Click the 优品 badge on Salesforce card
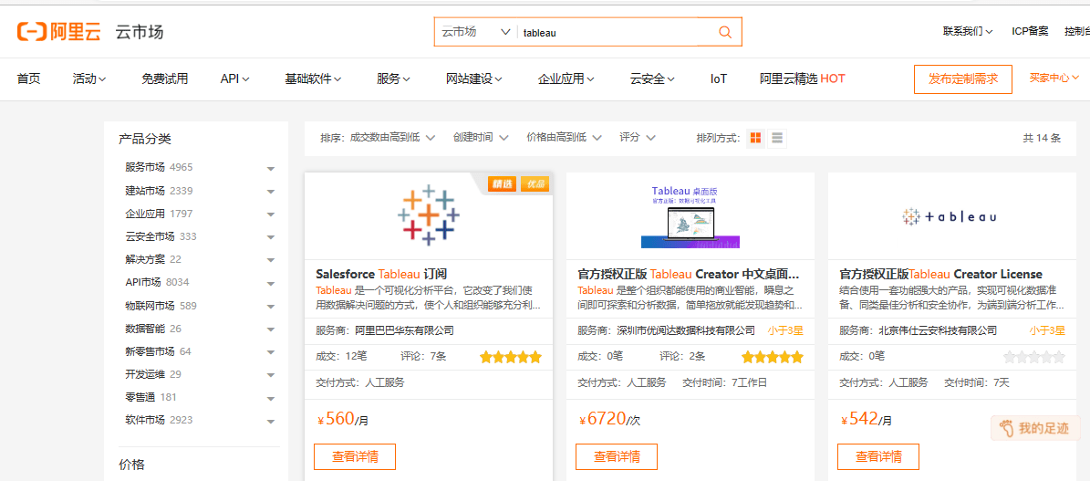1090x481 pixels. (x=535, y=183)
